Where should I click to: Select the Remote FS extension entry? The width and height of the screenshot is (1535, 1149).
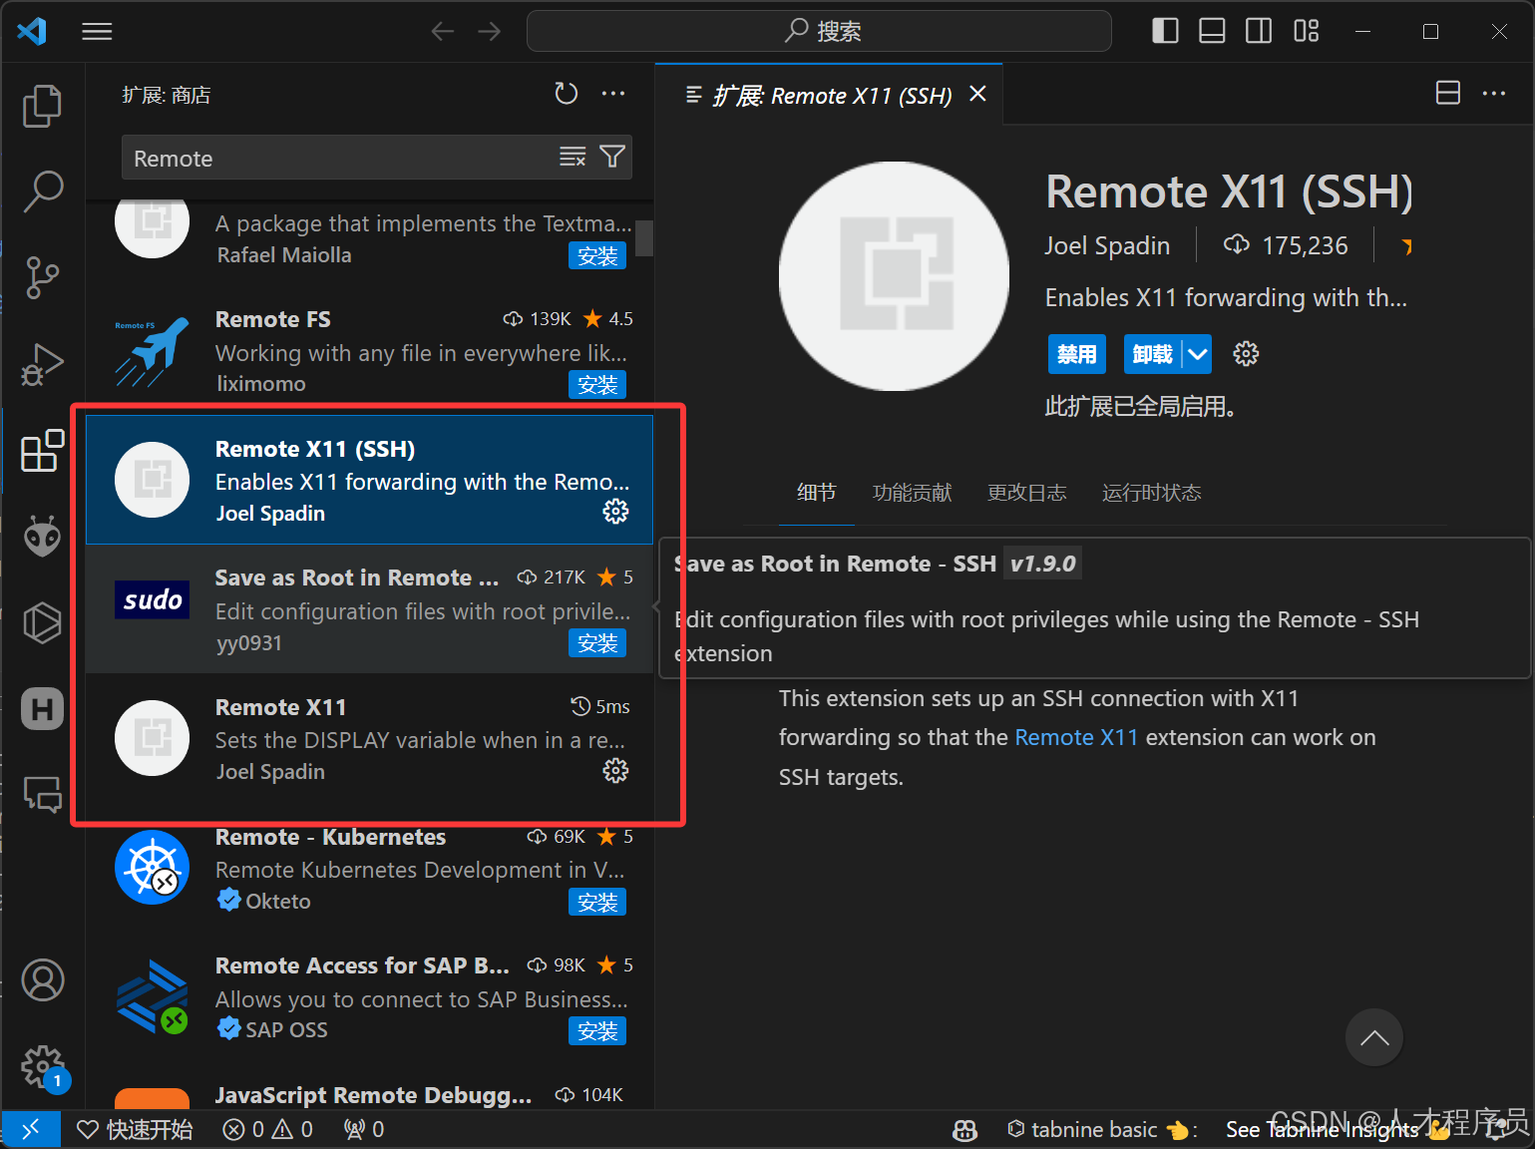click(369, 351)
